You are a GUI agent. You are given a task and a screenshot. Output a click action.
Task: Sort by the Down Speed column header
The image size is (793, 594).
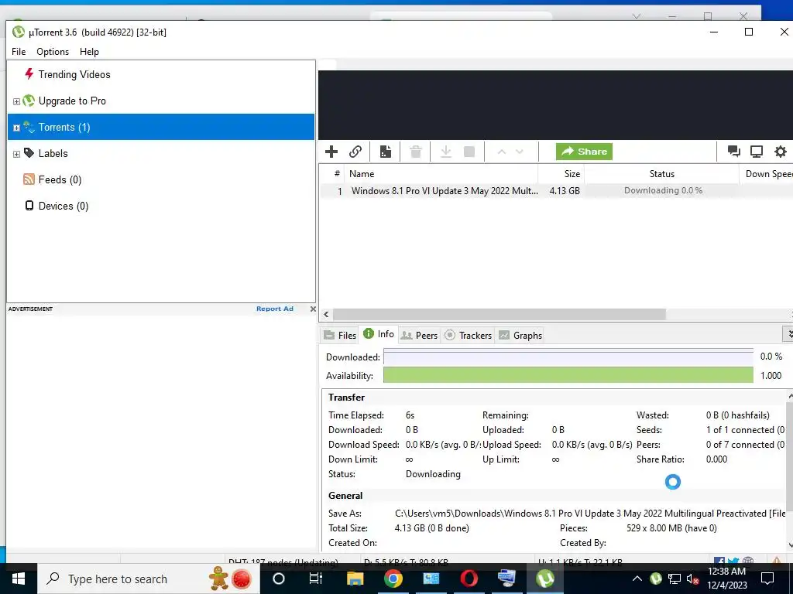point(767,174)
